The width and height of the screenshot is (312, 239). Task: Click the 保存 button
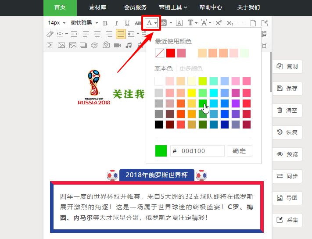287,89
